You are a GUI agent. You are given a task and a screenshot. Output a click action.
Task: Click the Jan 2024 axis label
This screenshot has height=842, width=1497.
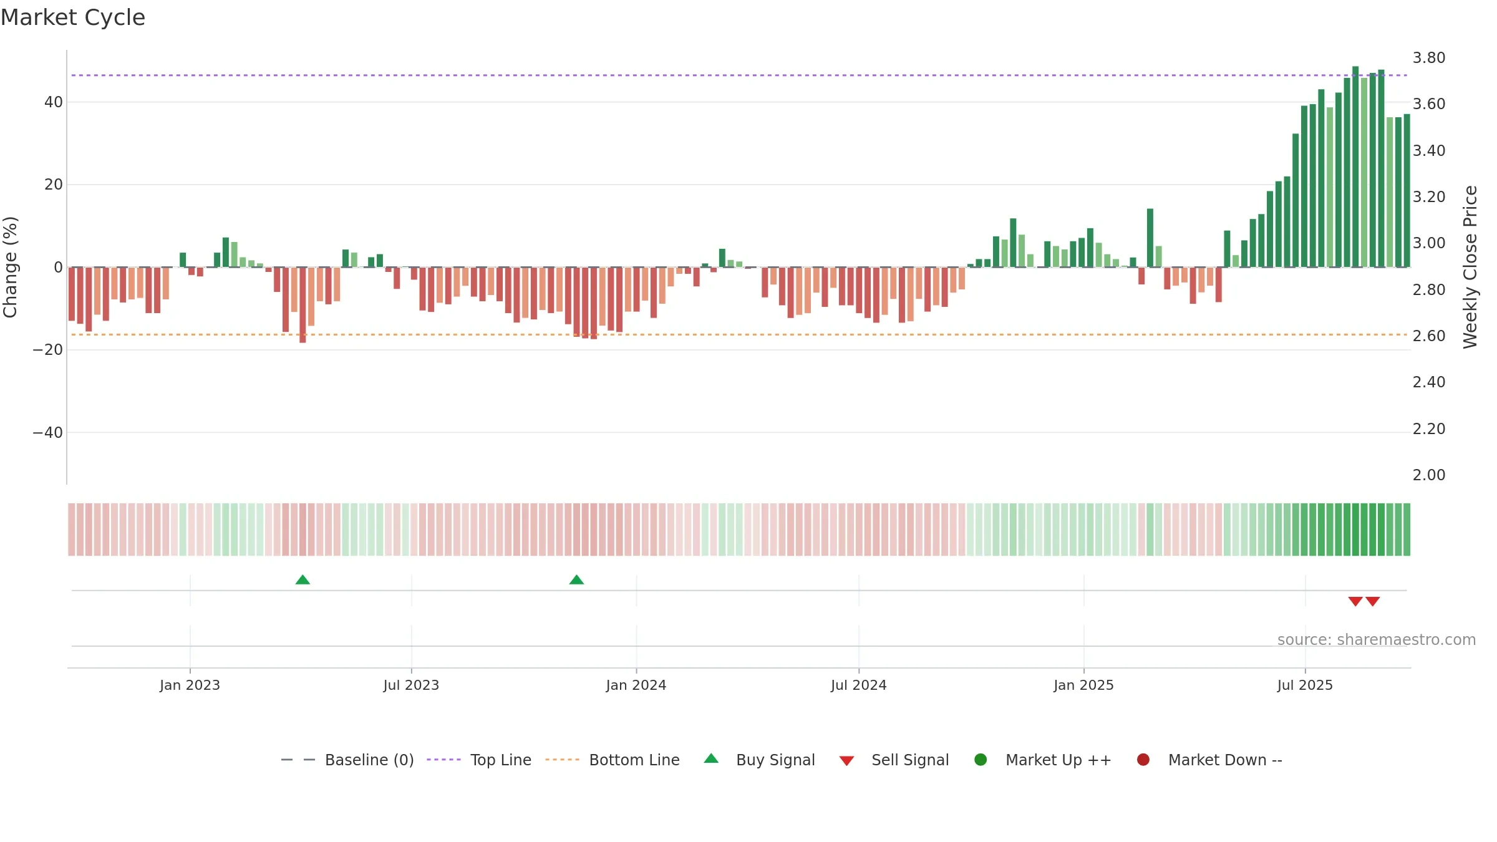click(x=636, y=685)
